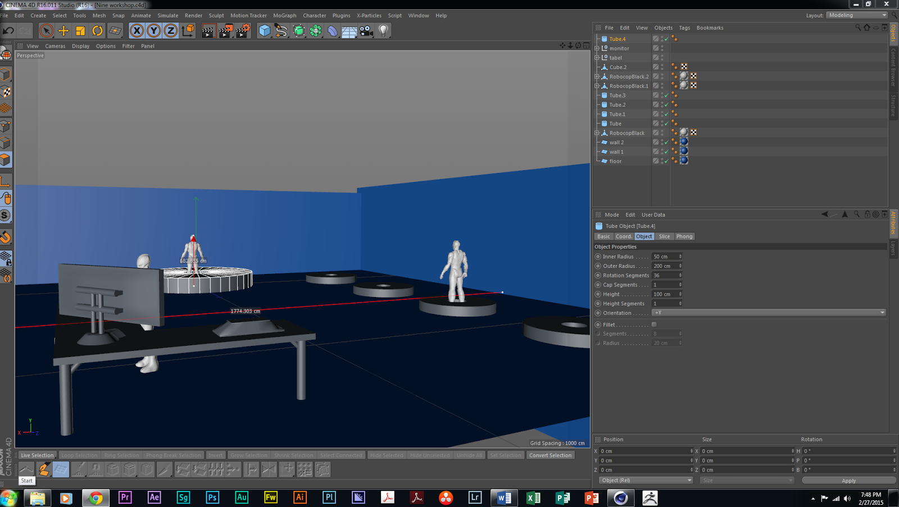
Task: Select the Move tool in top toolbar
Action: (x=63, y=31)
